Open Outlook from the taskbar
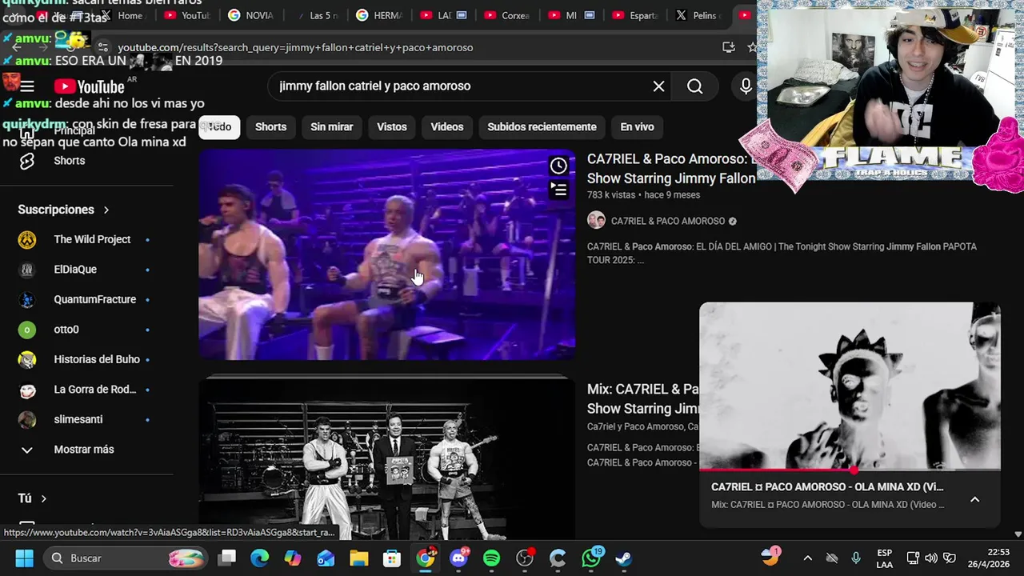This screenshot has width=1024, height=576. tap(326, 558)
